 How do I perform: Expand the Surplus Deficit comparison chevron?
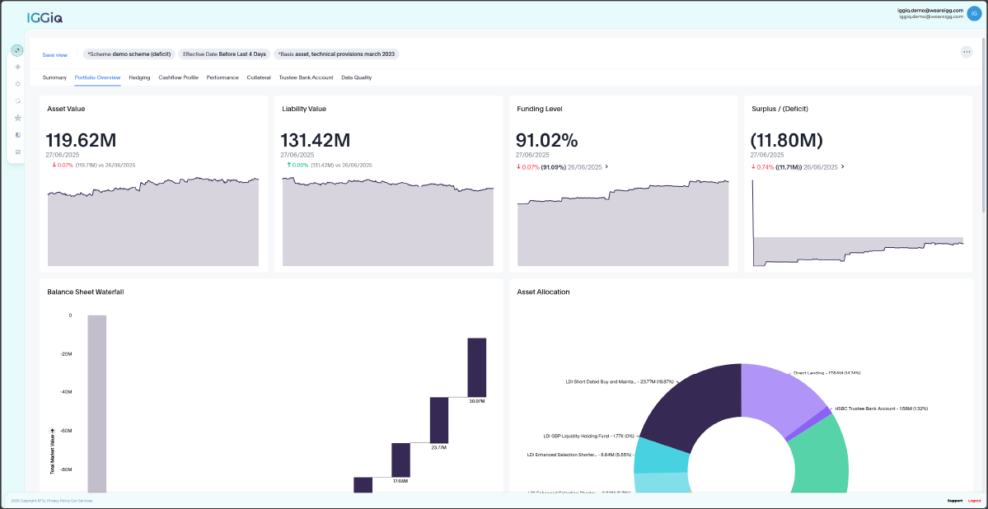point(842,167)
